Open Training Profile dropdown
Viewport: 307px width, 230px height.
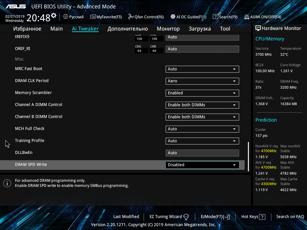pyautogui.click(x=202, y=141)
